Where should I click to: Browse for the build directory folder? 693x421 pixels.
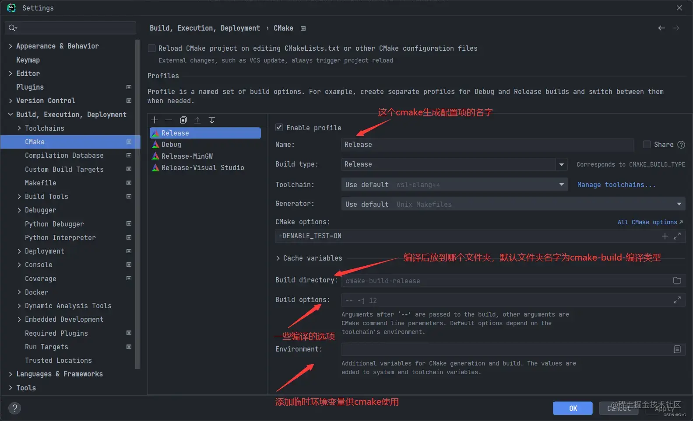(x=677, y=280)
